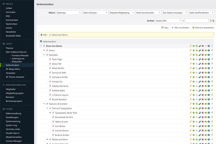Open Dateiverwaltung in the System menu
Screen dimensions: 216x144
[14, 113]
